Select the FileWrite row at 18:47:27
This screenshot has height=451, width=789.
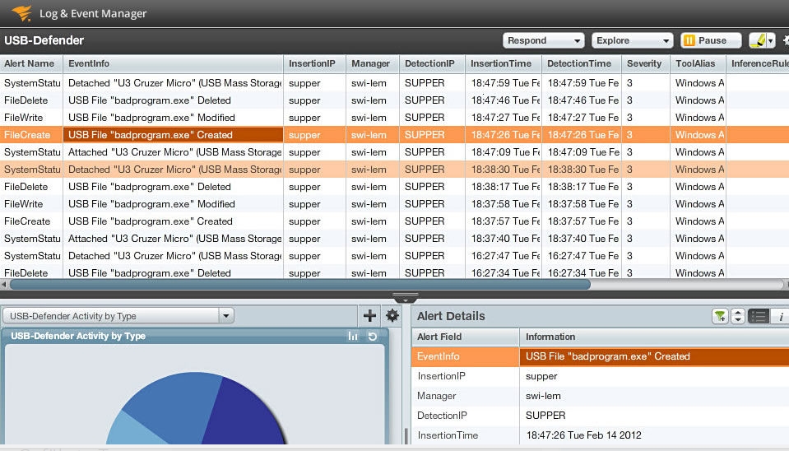(x=395, y=118)
